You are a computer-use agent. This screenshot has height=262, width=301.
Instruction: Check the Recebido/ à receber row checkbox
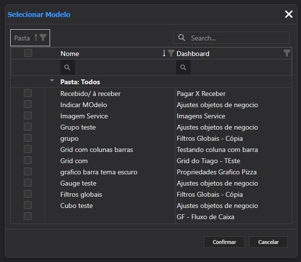pos(28,93)
